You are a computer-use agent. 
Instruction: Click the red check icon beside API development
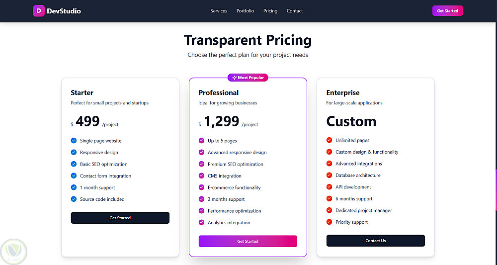(329, 187)
